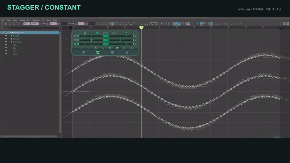
Task: Click the infinity loop icon in animFray panel
Action: point(114,33)
